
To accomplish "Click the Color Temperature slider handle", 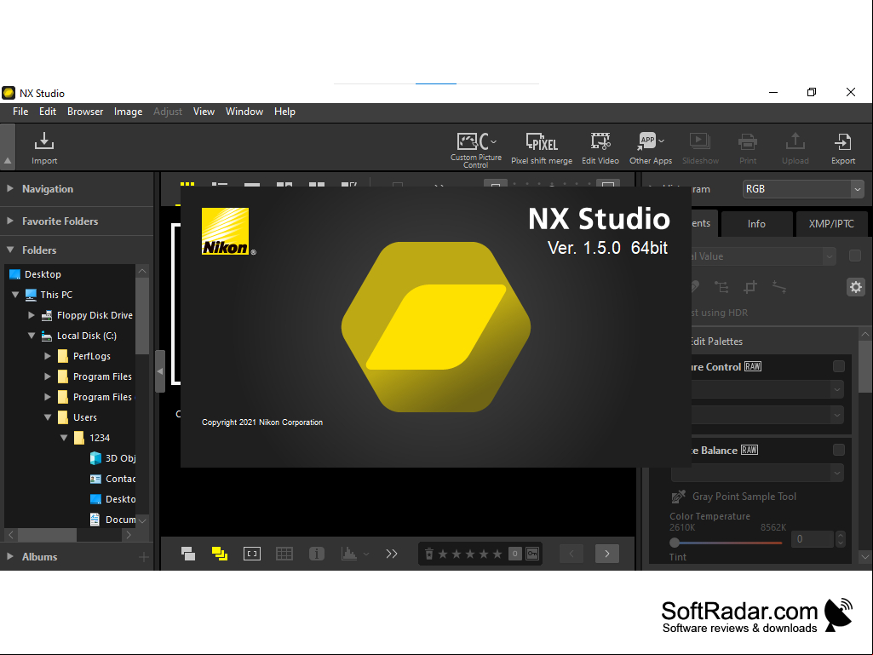I will 675,542.
